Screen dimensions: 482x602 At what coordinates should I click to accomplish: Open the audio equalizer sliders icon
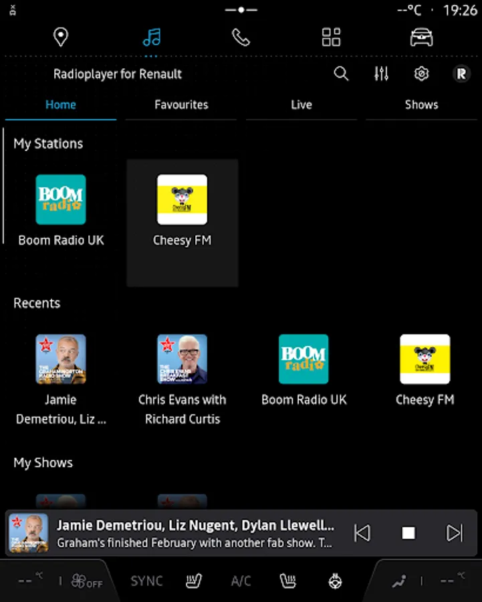click(x=381, y=74)
